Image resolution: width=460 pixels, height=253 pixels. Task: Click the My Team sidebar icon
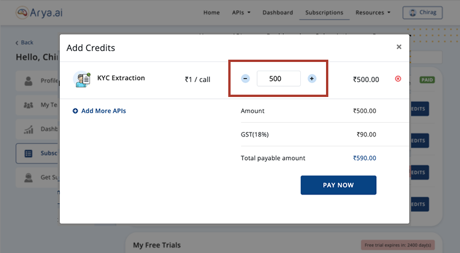click(x=28, y=105)
